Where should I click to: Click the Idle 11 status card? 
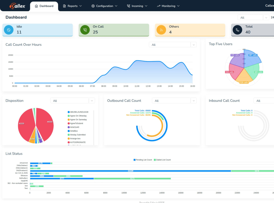pyautogui.click(x=38, y=30)
